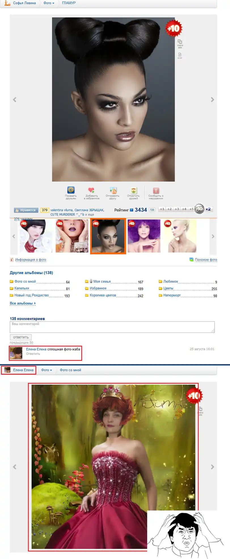Go to the next photo using right arrow on the top photo
The image size is (230, 559).
pyautogui.click(x=212, y=100)
